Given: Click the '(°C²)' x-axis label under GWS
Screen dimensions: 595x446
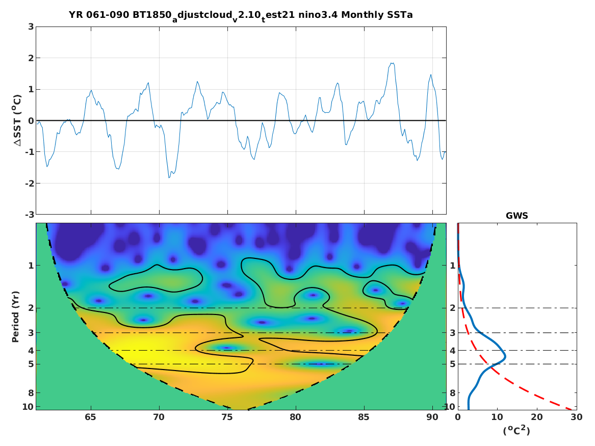Looking at the screenshot, I should coord(517,430).
